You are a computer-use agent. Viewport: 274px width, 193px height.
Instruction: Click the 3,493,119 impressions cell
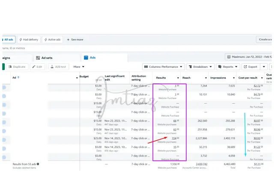[x=229, y=138]
